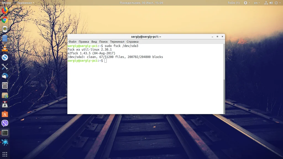
Task: Show all applications grid
Action: coord(5,154)
